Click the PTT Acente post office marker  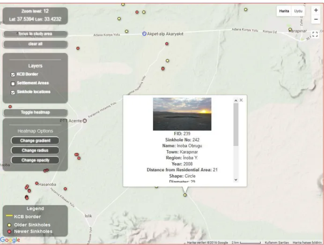click(x=85, y=121)
